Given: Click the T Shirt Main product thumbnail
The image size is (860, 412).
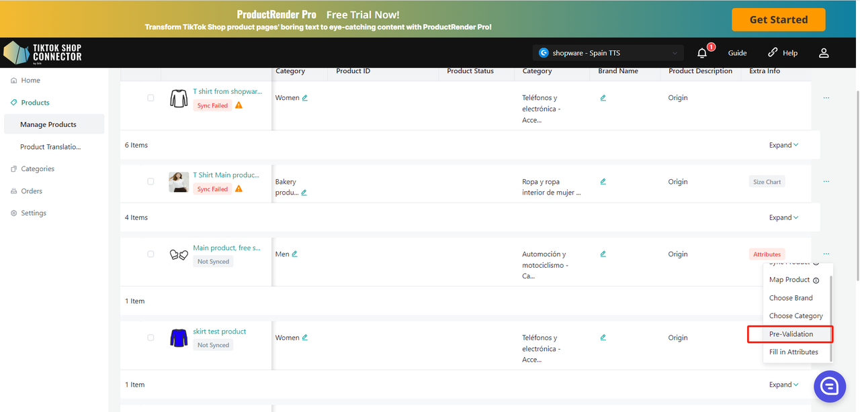Looking at the screenshot, I should tap(179, 182).
